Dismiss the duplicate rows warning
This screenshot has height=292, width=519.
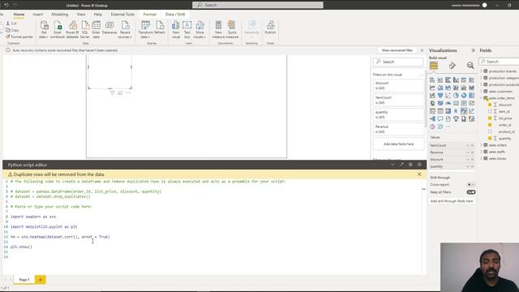[419, 174]
